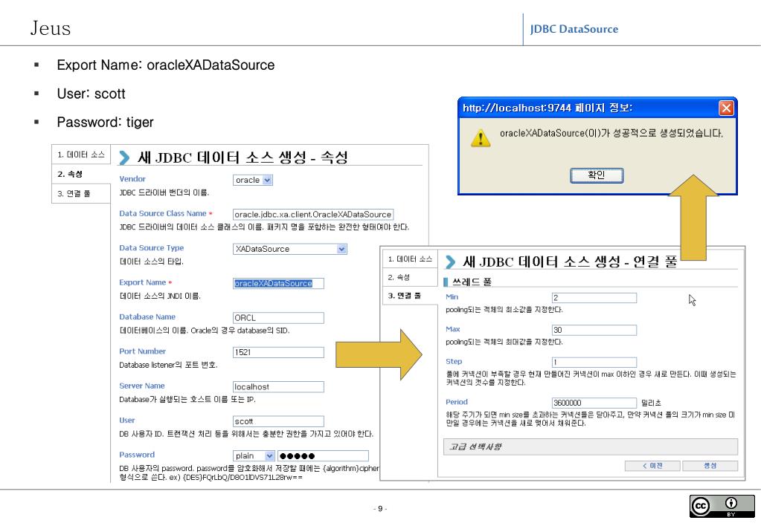The height and width of the screenshot is (526, 761).
Task: Click the 쓰레드 풀 section heading
Action: 472,282
